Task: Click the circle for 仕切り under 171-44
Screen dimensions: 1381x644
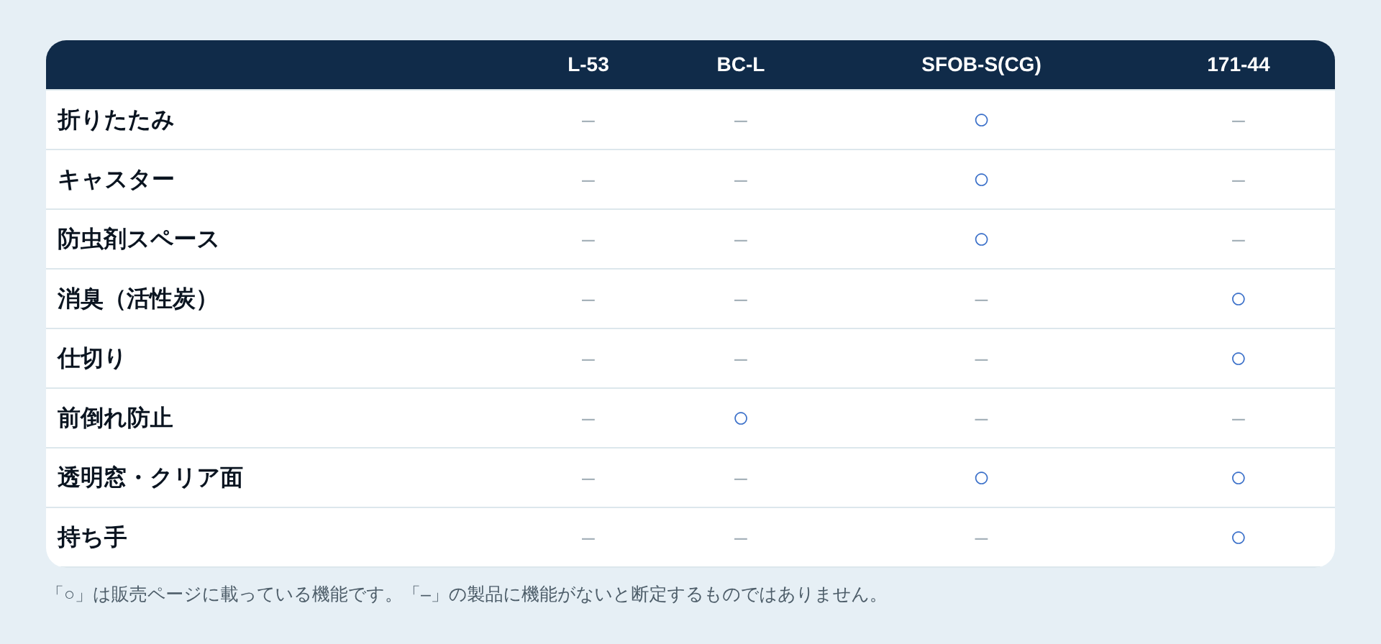Action: click(x=1238, y=359)
